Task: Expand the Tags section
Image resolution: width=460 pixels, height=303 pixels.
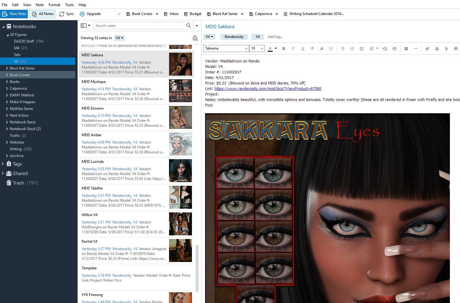Action: point(3,164)
